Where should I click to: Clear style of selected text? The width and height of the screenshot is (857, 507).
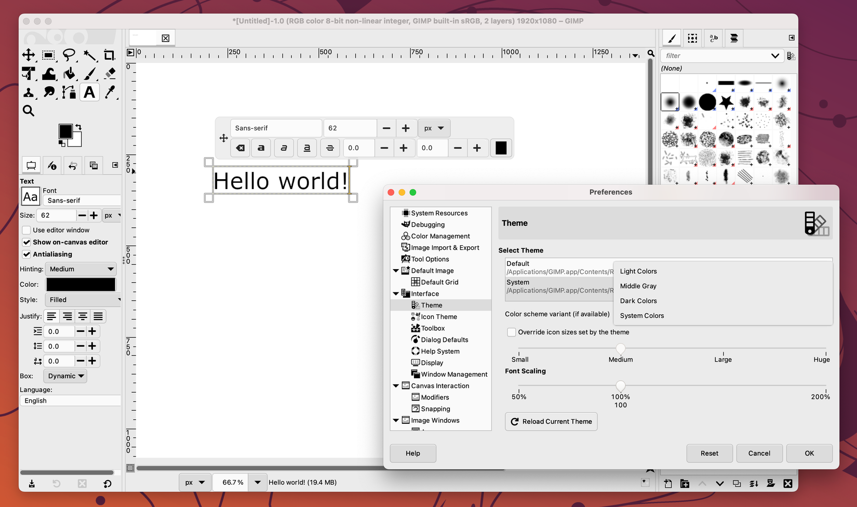(x=240, y=148)
